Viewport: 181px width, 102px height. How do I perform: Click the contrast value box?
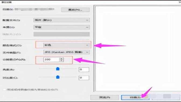pos(84,78)
